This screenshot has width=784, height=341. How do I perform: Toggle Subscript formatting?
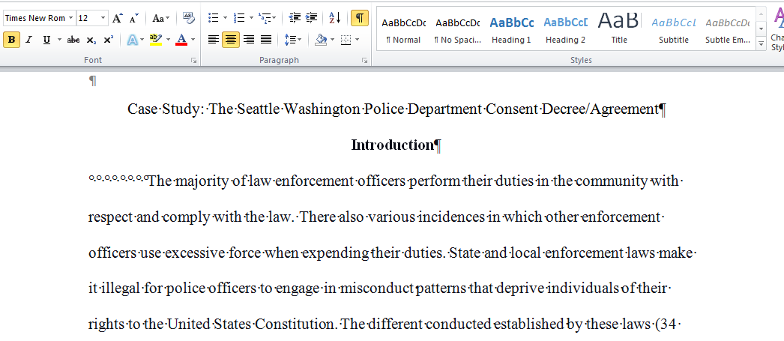click(91, 40)
